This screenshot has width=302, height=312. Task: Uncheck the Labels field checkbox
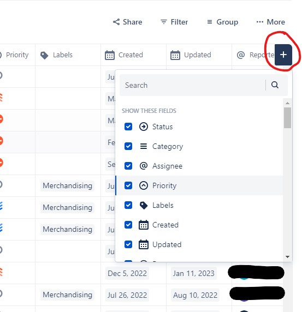128,205
